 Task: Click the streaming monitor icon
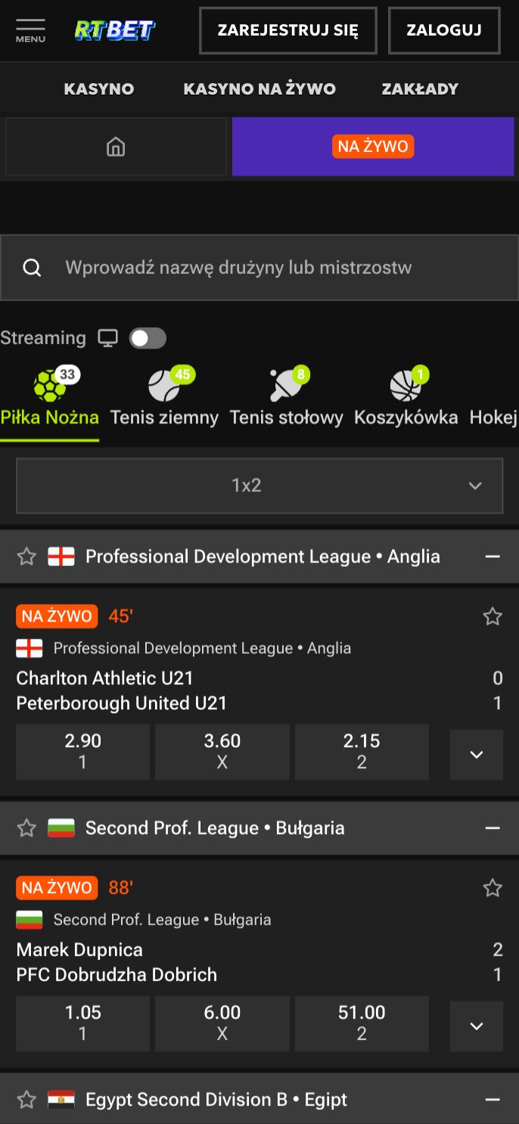[x=108, y=337]
